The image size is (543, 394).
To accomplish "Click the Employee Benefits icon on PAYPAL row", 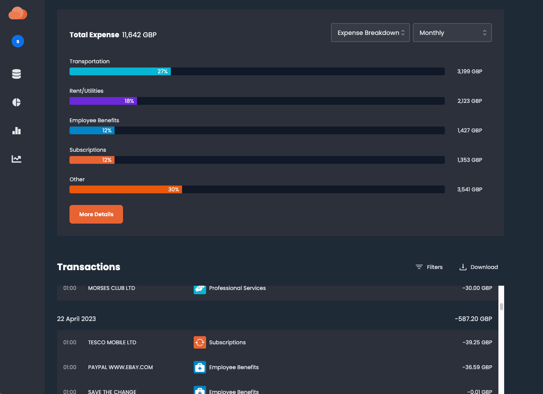I will (x=200, y=367).
